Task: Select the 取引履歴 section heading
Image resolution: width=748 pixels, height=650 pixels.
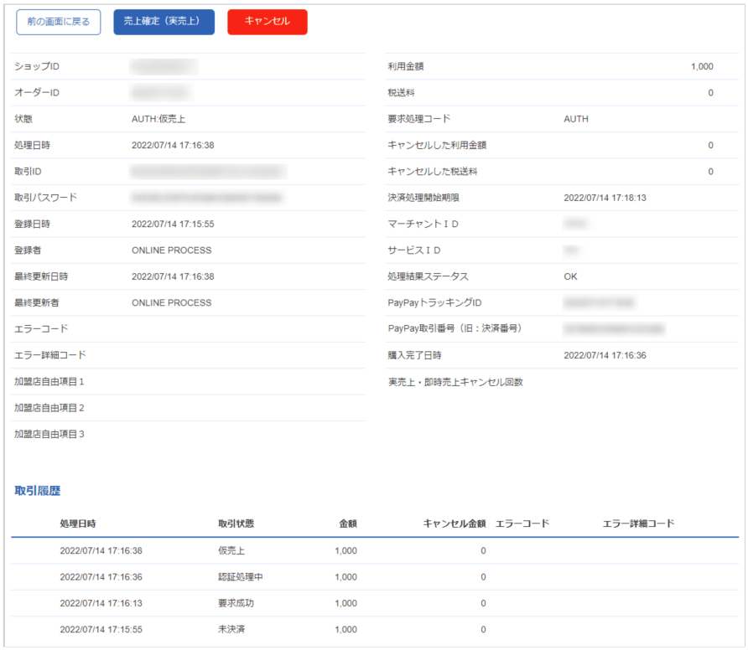Action: point(37,491)
